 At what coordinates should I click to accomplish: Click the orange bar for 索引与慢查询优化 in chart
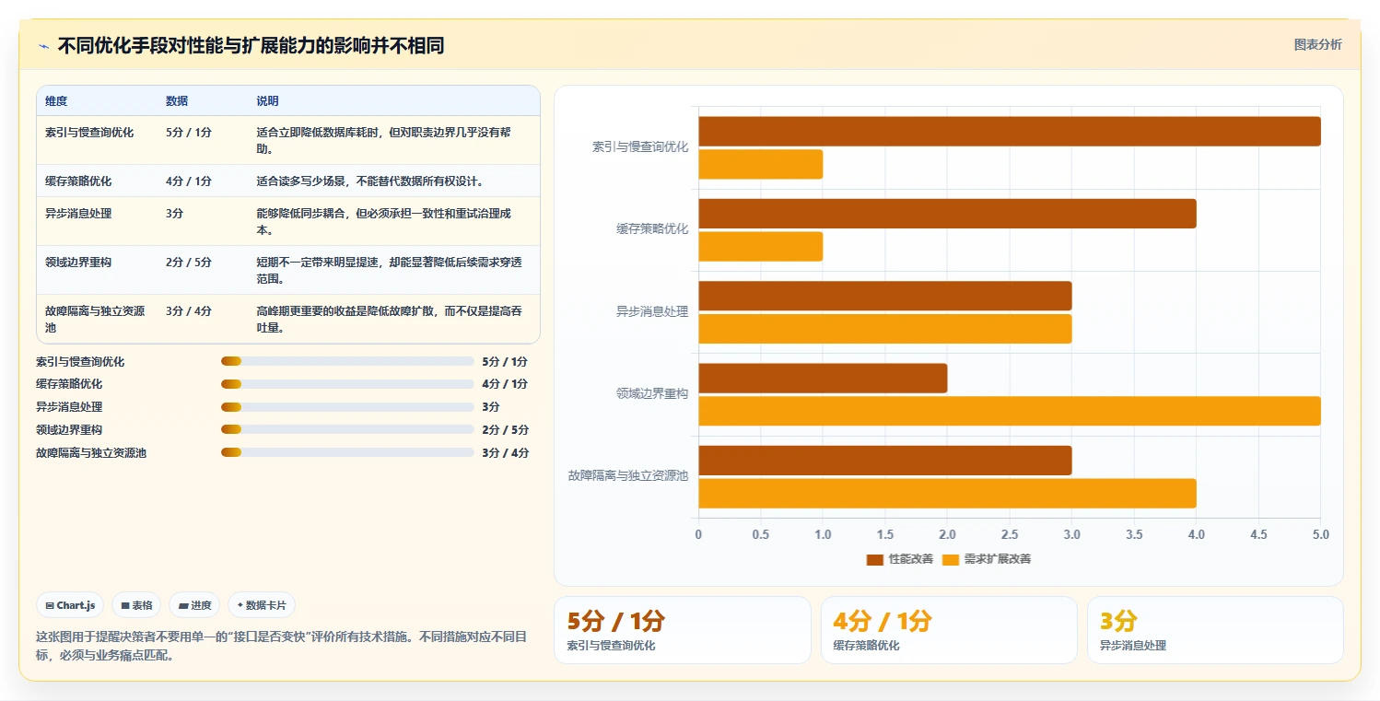(760, 164)
